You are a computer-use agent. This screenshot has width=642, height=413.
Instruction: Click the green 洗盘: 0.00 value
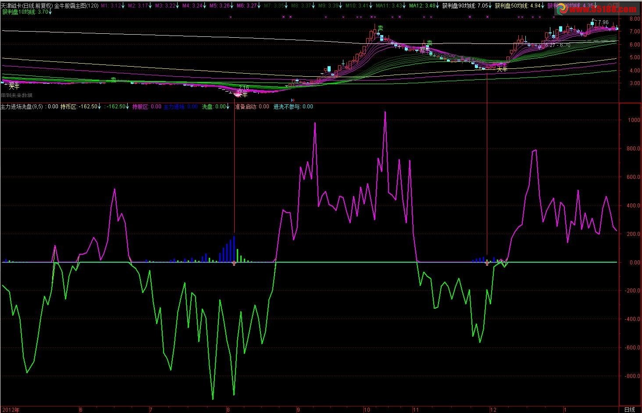214,107
